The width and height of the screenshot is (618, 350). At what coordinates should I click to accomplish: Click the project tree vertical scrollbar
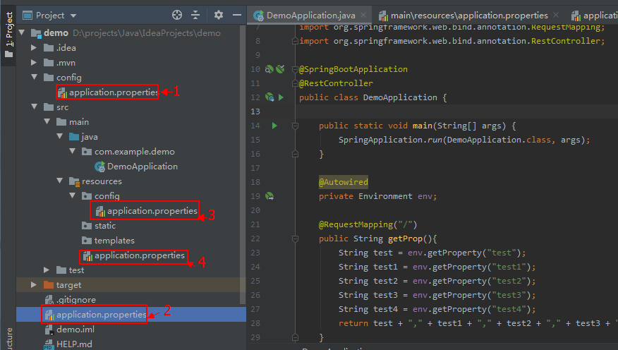coord(243,166)
